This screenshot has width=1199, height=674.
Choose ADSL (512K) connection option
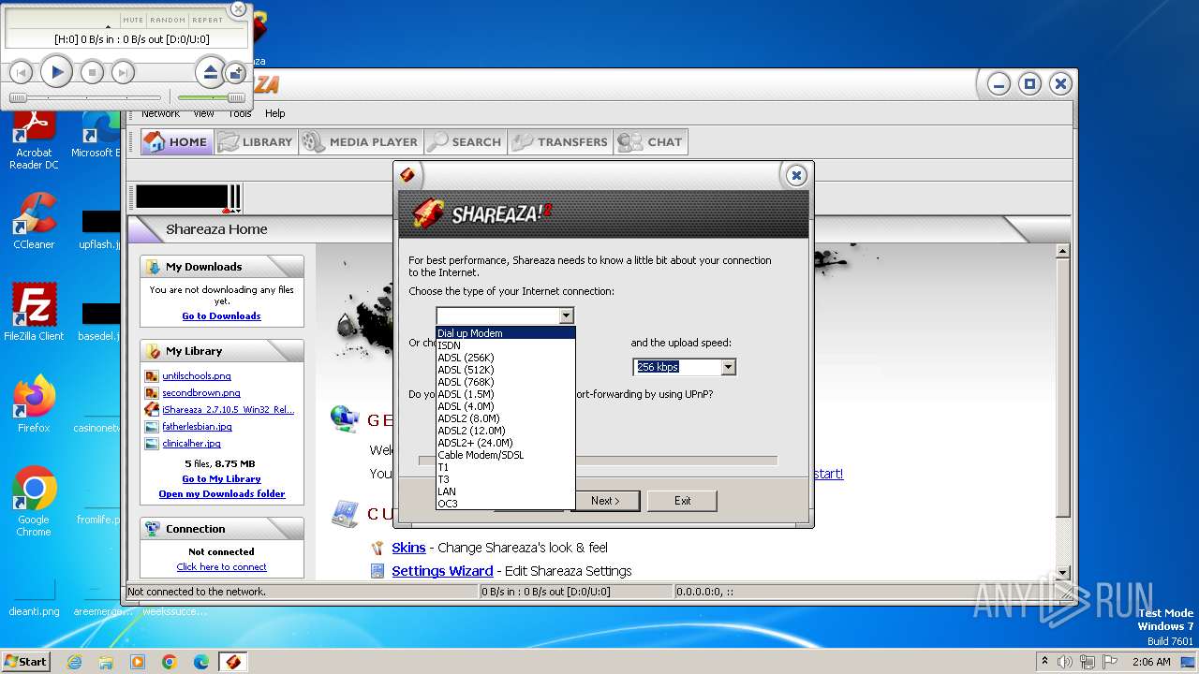coord(505,370)
